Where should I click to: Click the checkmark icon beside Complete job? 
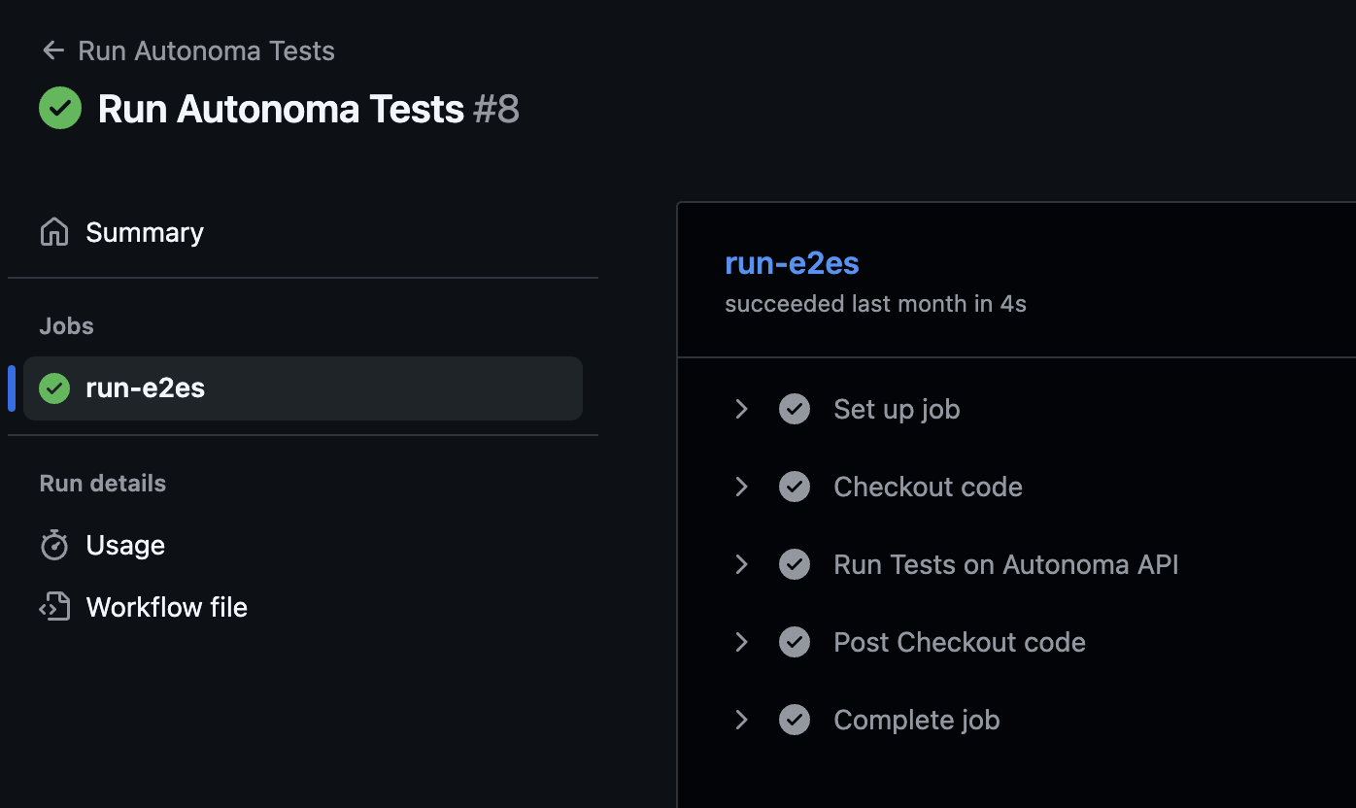pyautogui.click(x=795, y=720)
